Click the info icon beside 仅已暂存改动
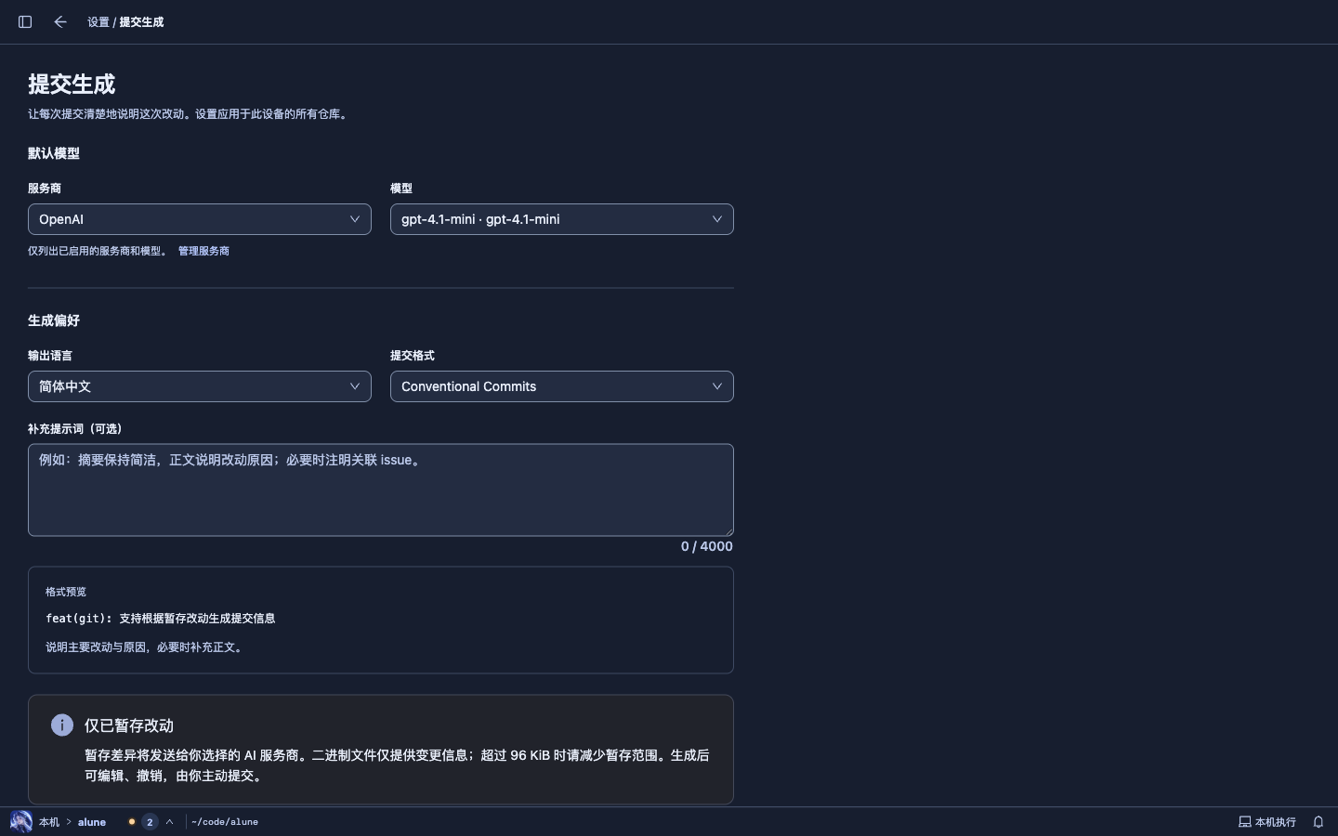The width and height of the screenshot is (1338, 836). pyautogui.click(x=62, y=725)
